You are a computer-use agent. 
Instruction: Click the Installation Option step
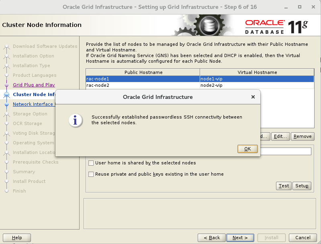[x=33, y=56]
